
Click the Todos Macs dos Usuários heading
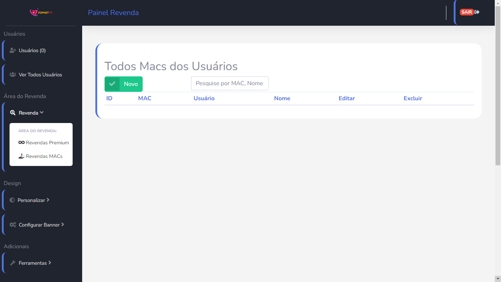(x=171, y=66)
